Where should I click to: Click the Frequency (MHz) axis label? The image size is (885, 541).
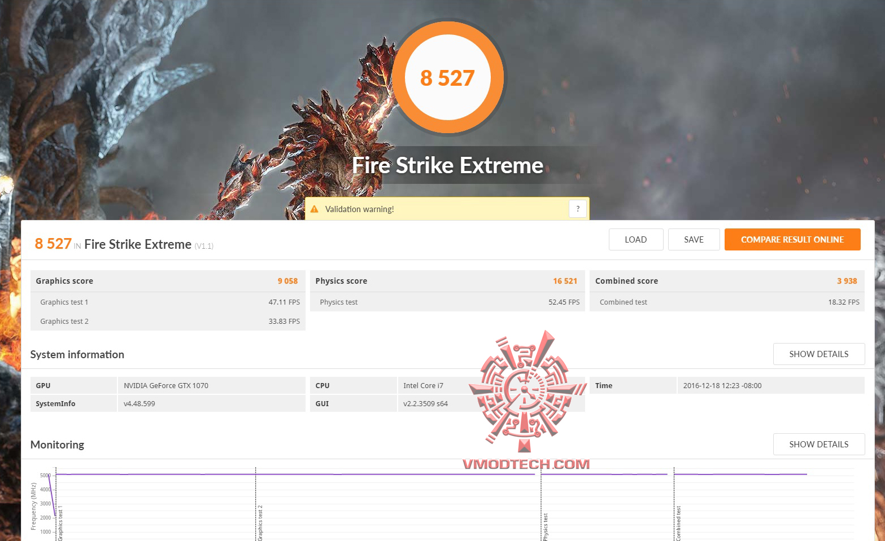(x=33, y=507)
